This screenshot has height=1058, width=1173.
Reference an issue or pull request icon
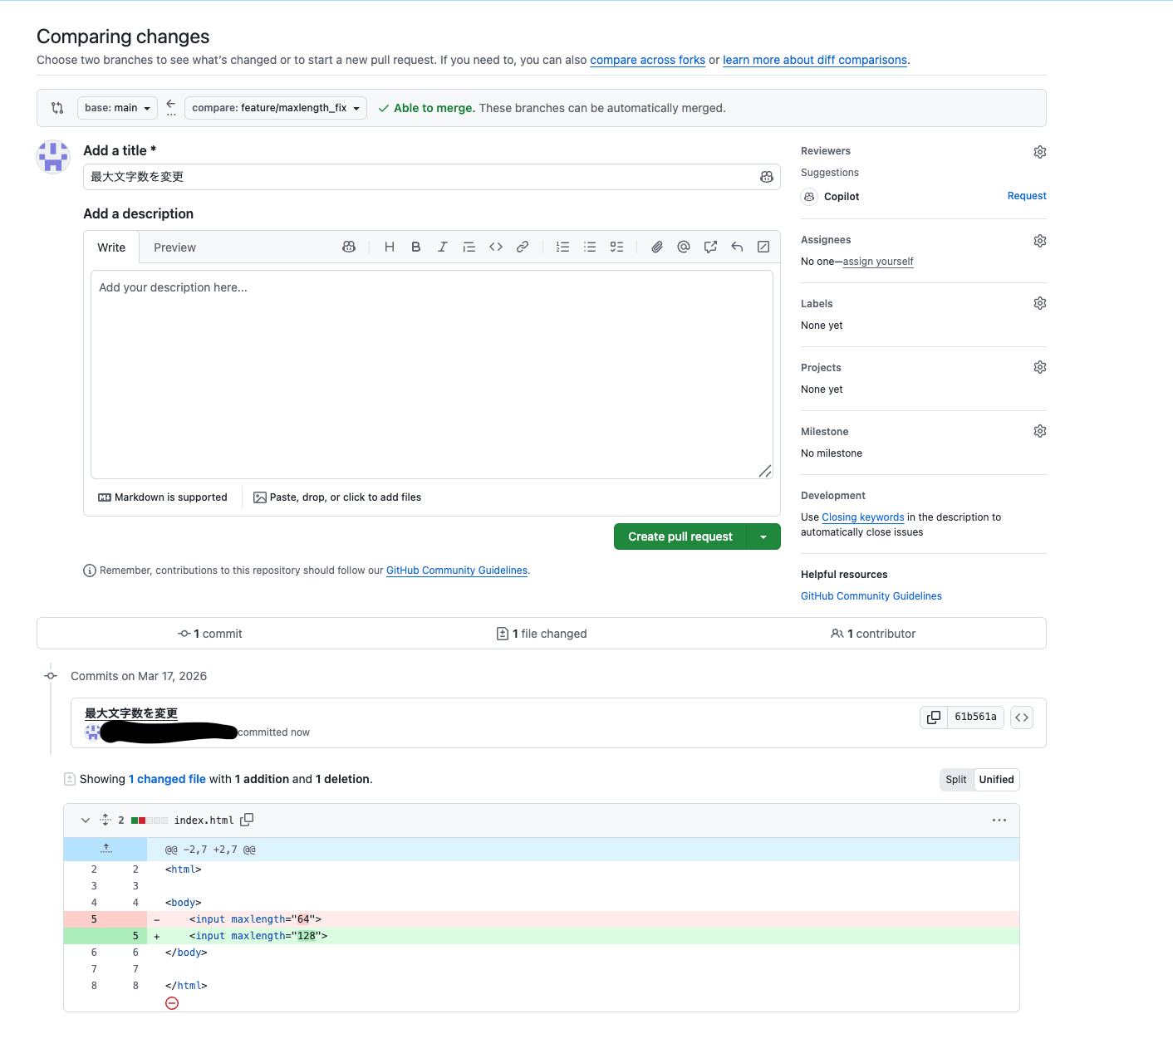(710, 247)
